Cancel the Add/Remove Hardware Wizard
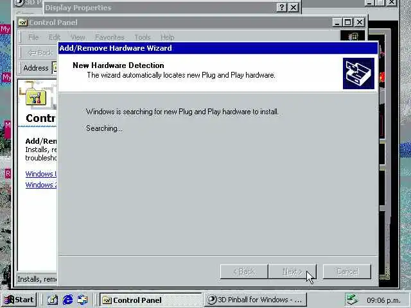The height and width of the screenshot is (308, 411). click(347, 271)
